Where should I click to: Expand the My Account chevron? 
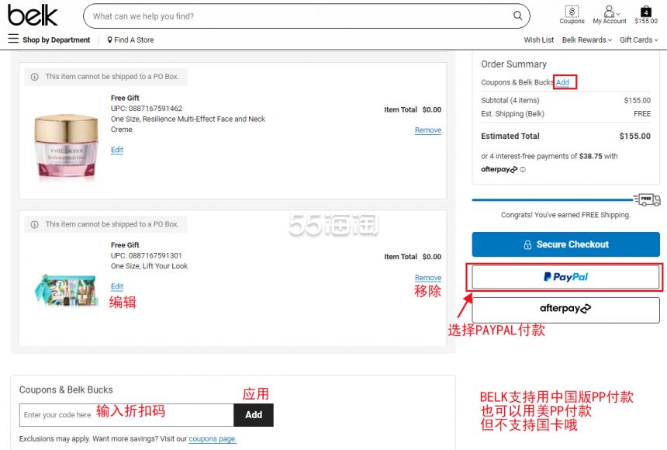(x=618, y=14)
